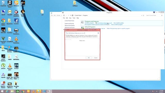
Task: Click Control Panel breadcrumb in address bar
Action: click(x=78, y=16)
